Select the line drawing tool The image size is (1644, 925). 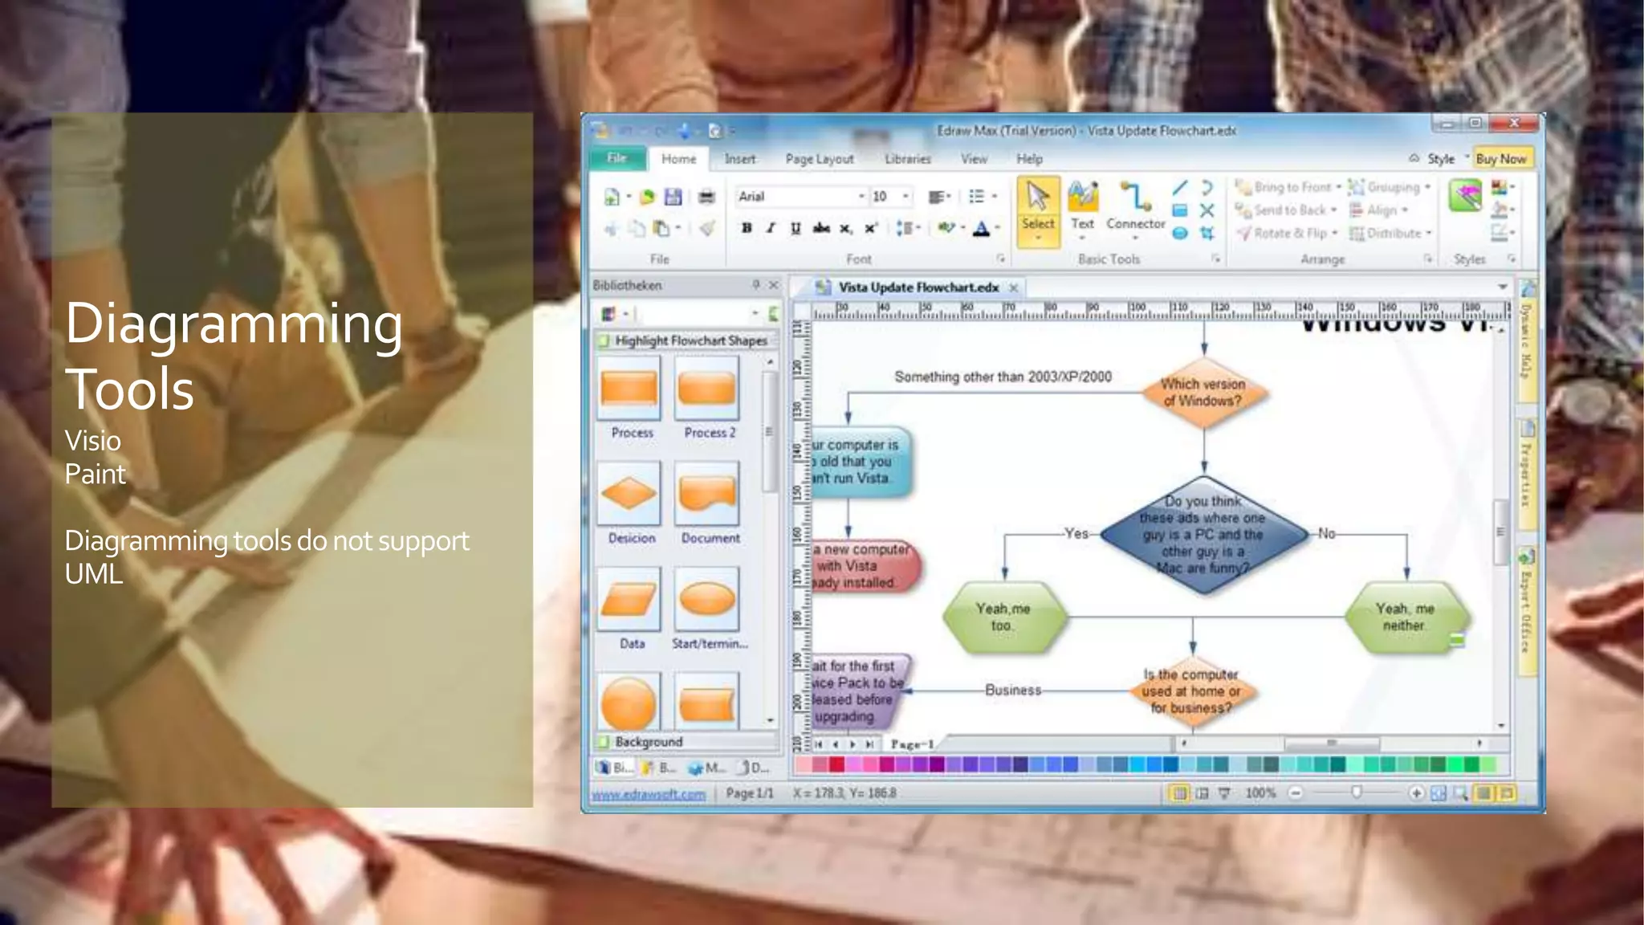coord(1179,188)
